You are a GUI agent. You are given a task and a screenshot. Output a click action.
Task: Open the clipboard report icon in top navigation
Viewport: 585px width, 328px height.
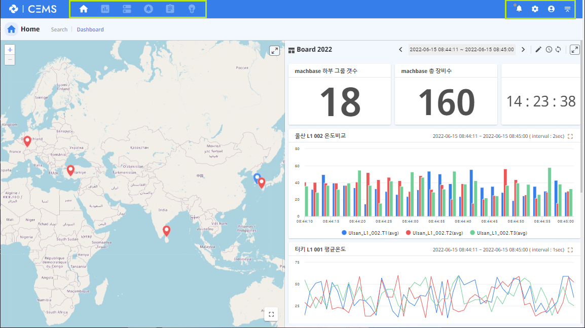click(x=170, y=9)
